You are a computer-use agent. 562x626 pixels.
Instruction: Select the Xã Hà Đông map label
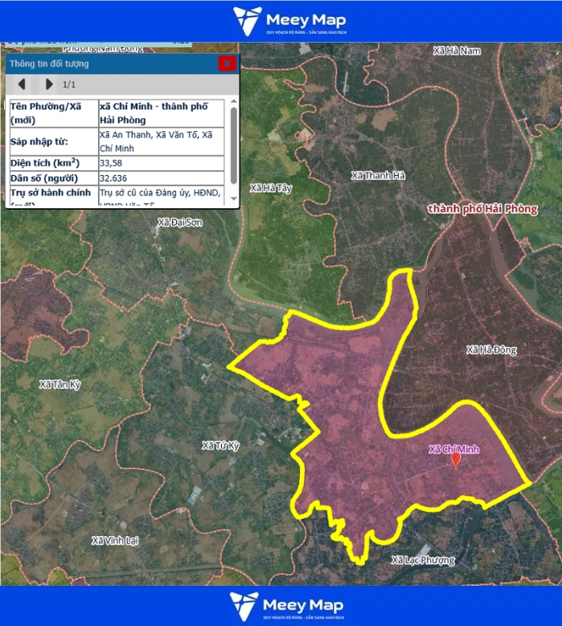pyautogui.click(x=491, y=350)
